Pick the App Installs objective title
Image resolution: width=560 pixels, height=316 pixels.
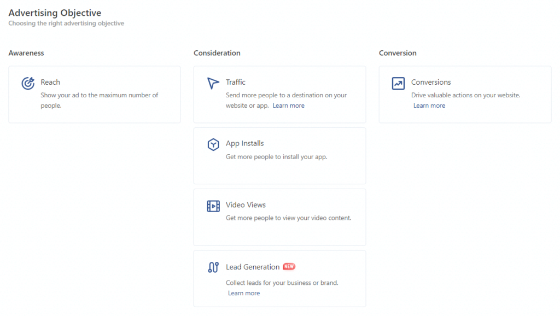[244, 143]
